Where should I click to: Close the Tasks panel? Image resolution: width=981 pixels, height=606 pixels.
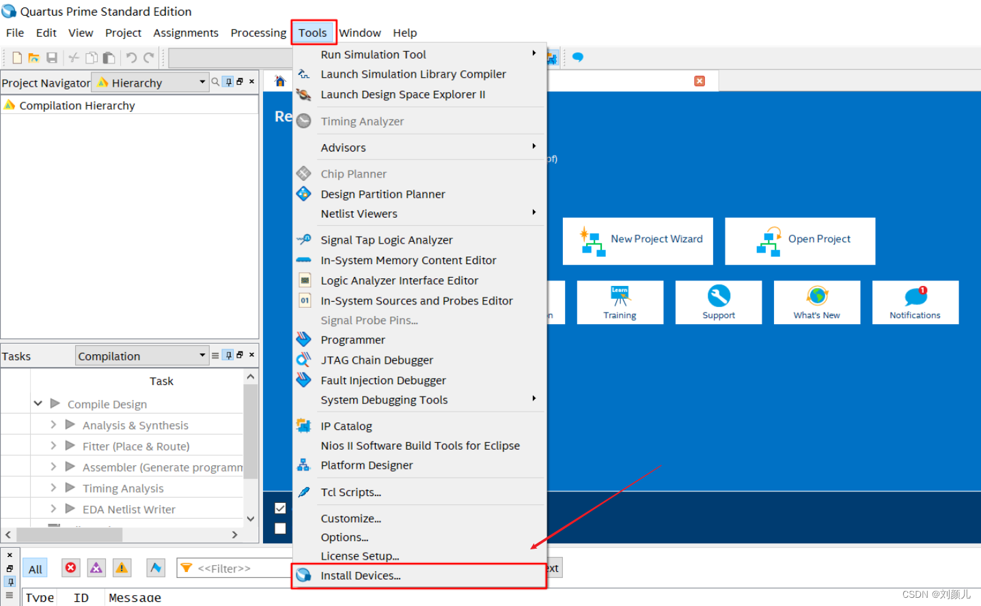point(251,355)
